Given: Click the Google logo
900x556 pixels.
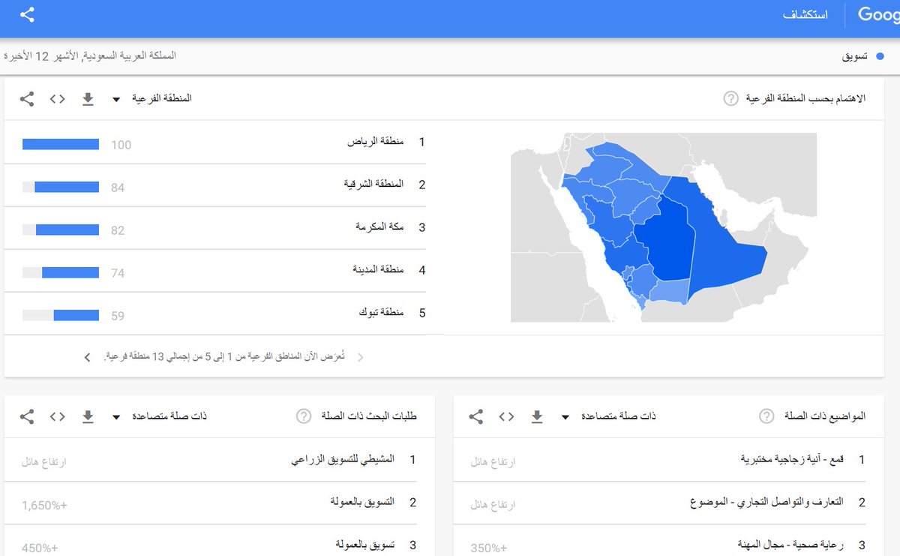Looking at the screenshot, I should tap(878, 15).
